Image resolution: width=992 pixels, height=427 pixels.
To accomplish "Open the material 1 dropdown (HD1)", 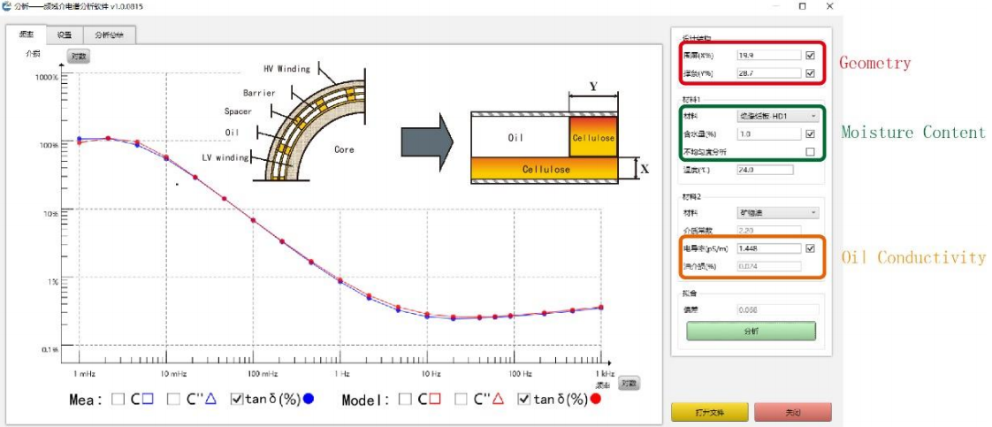I will tap(778, 117).
